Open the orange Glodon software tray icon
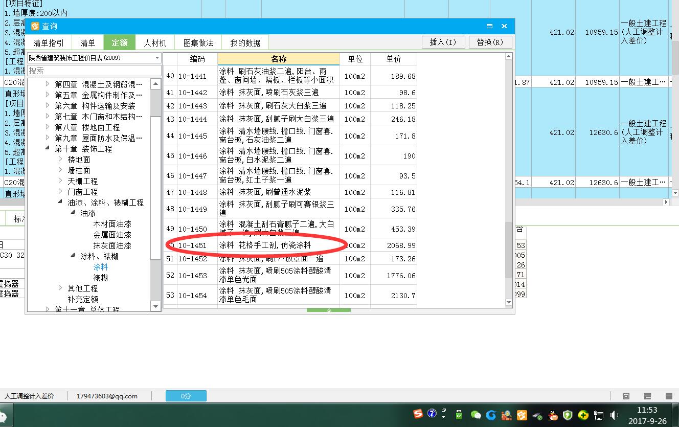Image resolution: width=679 pixels, height=427 pixels. [522, 415]
